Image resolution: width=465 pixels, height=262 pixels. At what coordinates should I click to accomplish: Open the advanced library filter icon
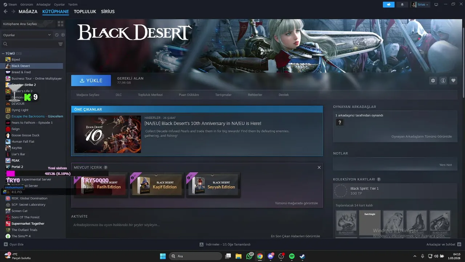click(60, 44)
